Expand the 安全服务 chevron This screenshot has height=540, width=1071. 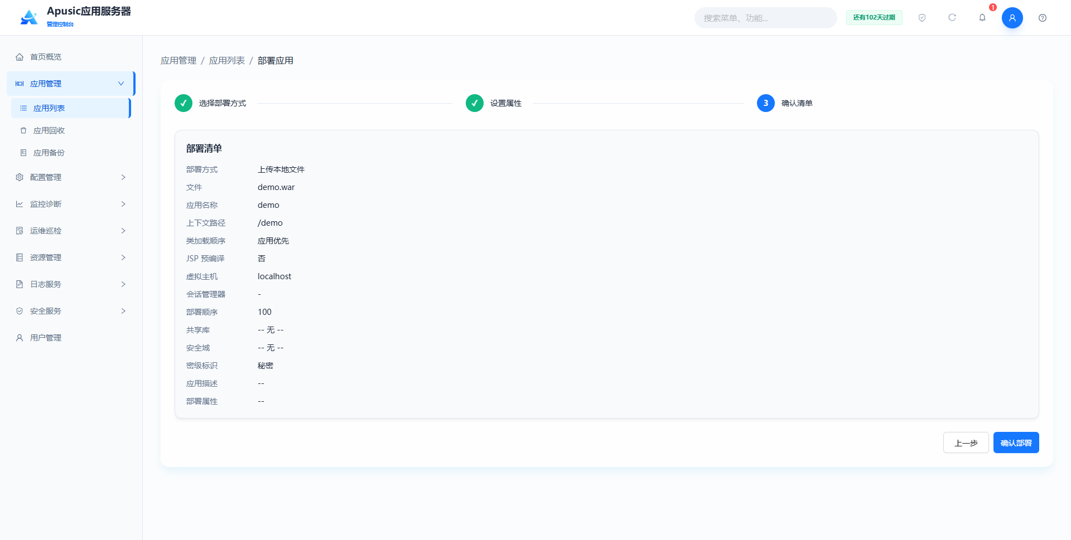pos(123,311)
